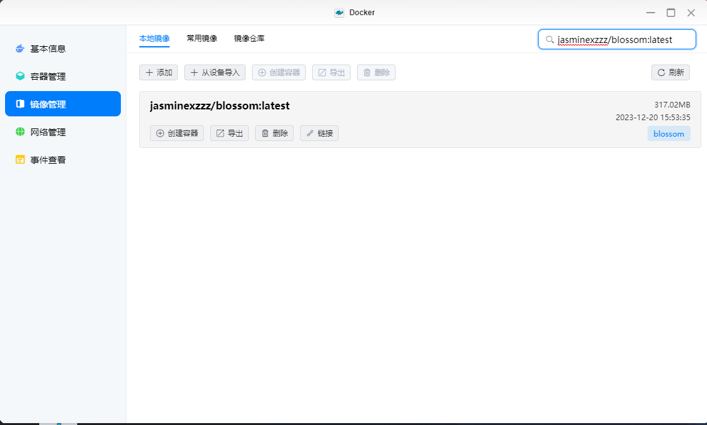Viewport: 707px width, 425px height.
Task: Switch to 本地镜像 tab
Action: coord(154,39)
